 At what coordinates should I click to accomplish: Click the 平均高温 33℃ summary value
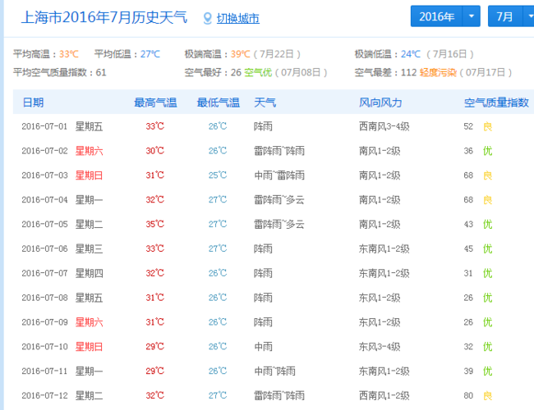tap(69, 54)
